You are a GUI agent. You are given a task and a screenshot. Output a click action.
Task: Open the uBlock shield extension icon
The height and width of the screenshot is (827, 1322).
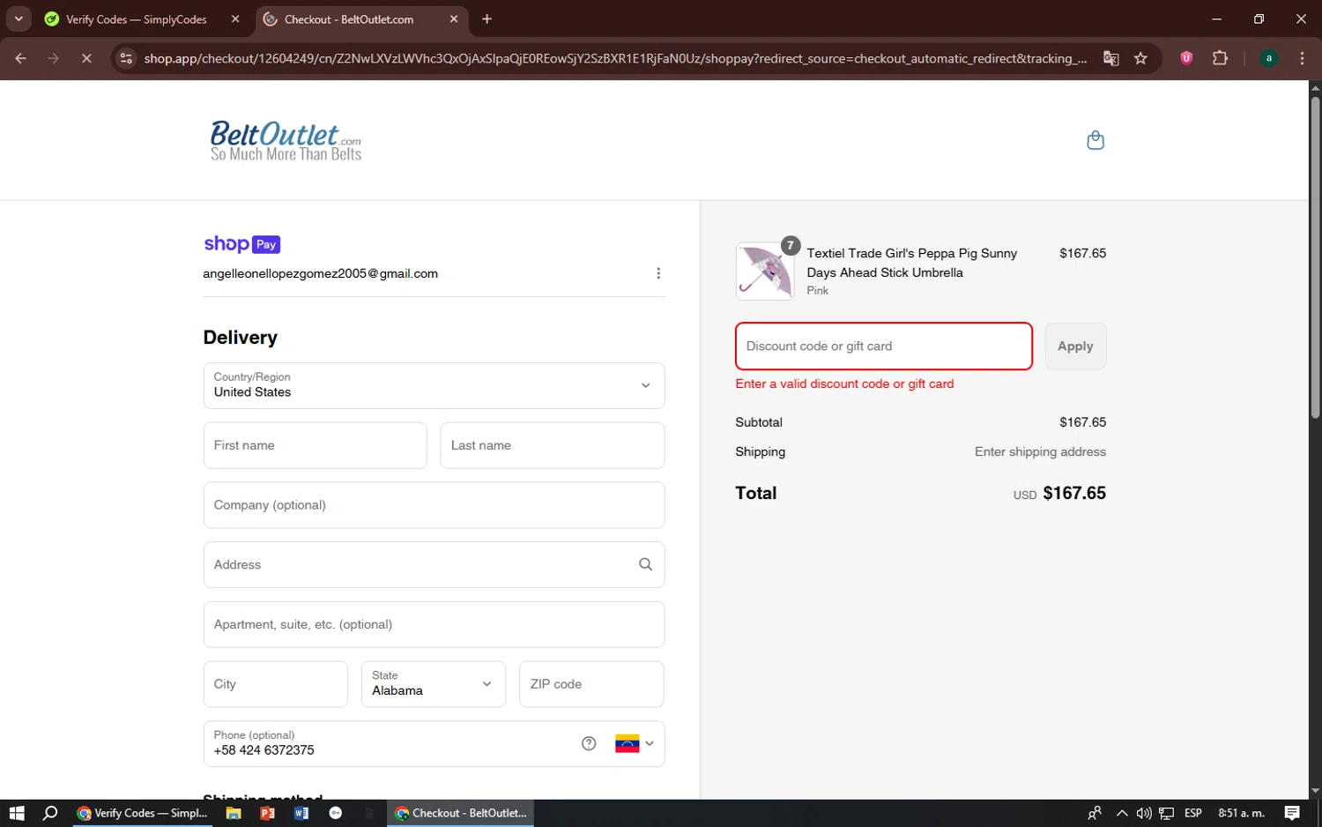[x=1186, y=58]
